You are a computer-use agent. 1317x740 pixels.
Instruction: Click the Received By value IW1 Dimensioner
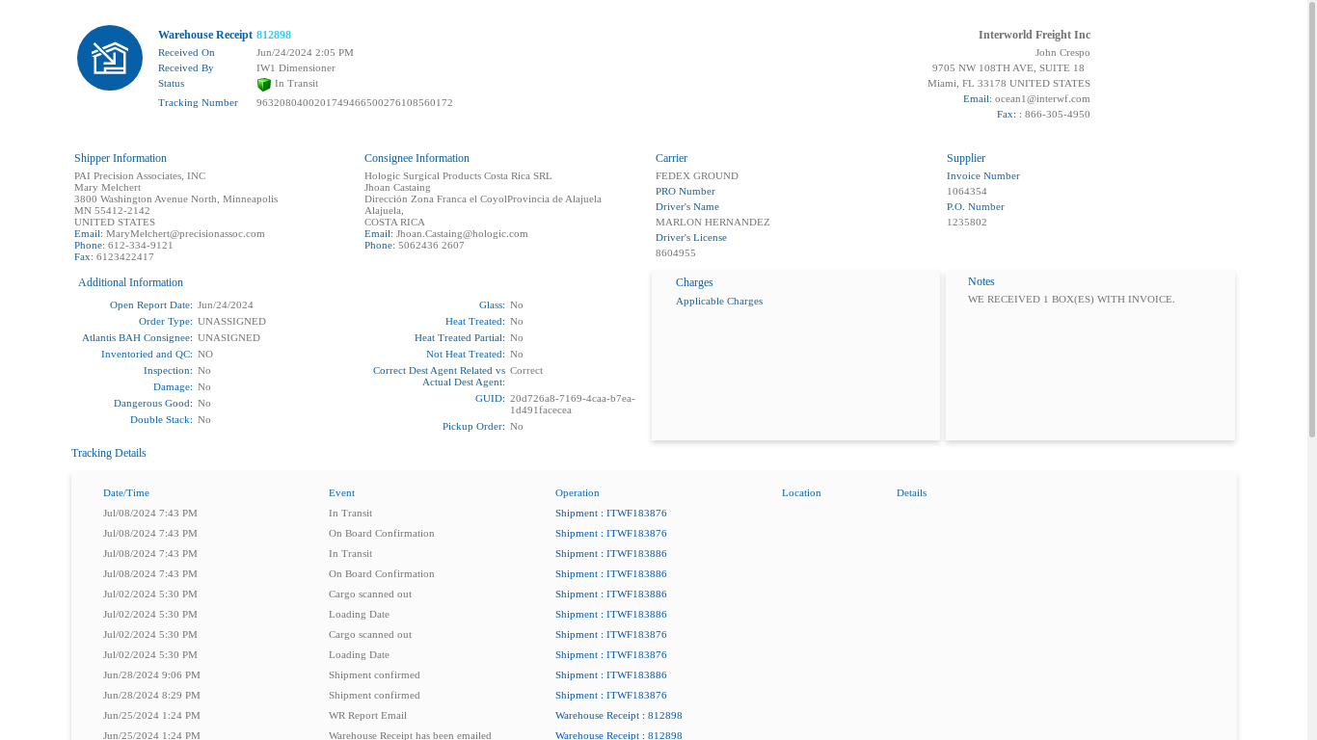point(296,67)
